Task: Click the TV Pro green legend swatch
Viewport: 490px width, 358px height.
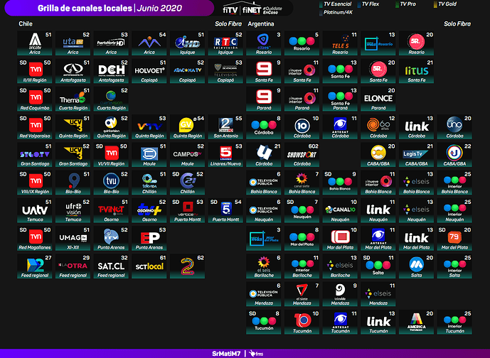Action: [397, 4]
